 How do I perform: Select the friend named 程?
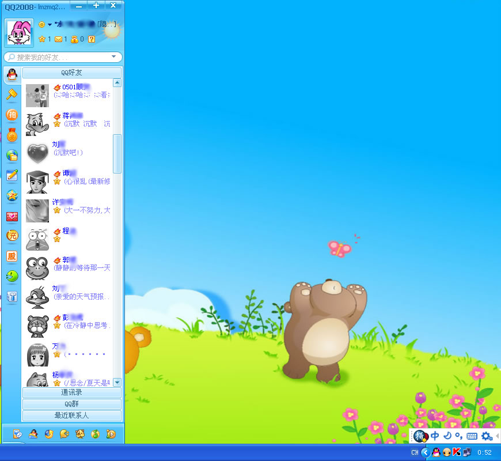coord(68,239)
